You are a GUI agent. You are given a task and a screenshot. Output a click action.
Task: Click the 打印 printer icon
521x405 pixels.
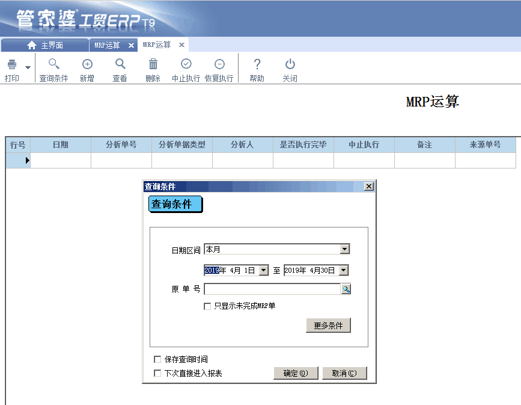(11, 65)
